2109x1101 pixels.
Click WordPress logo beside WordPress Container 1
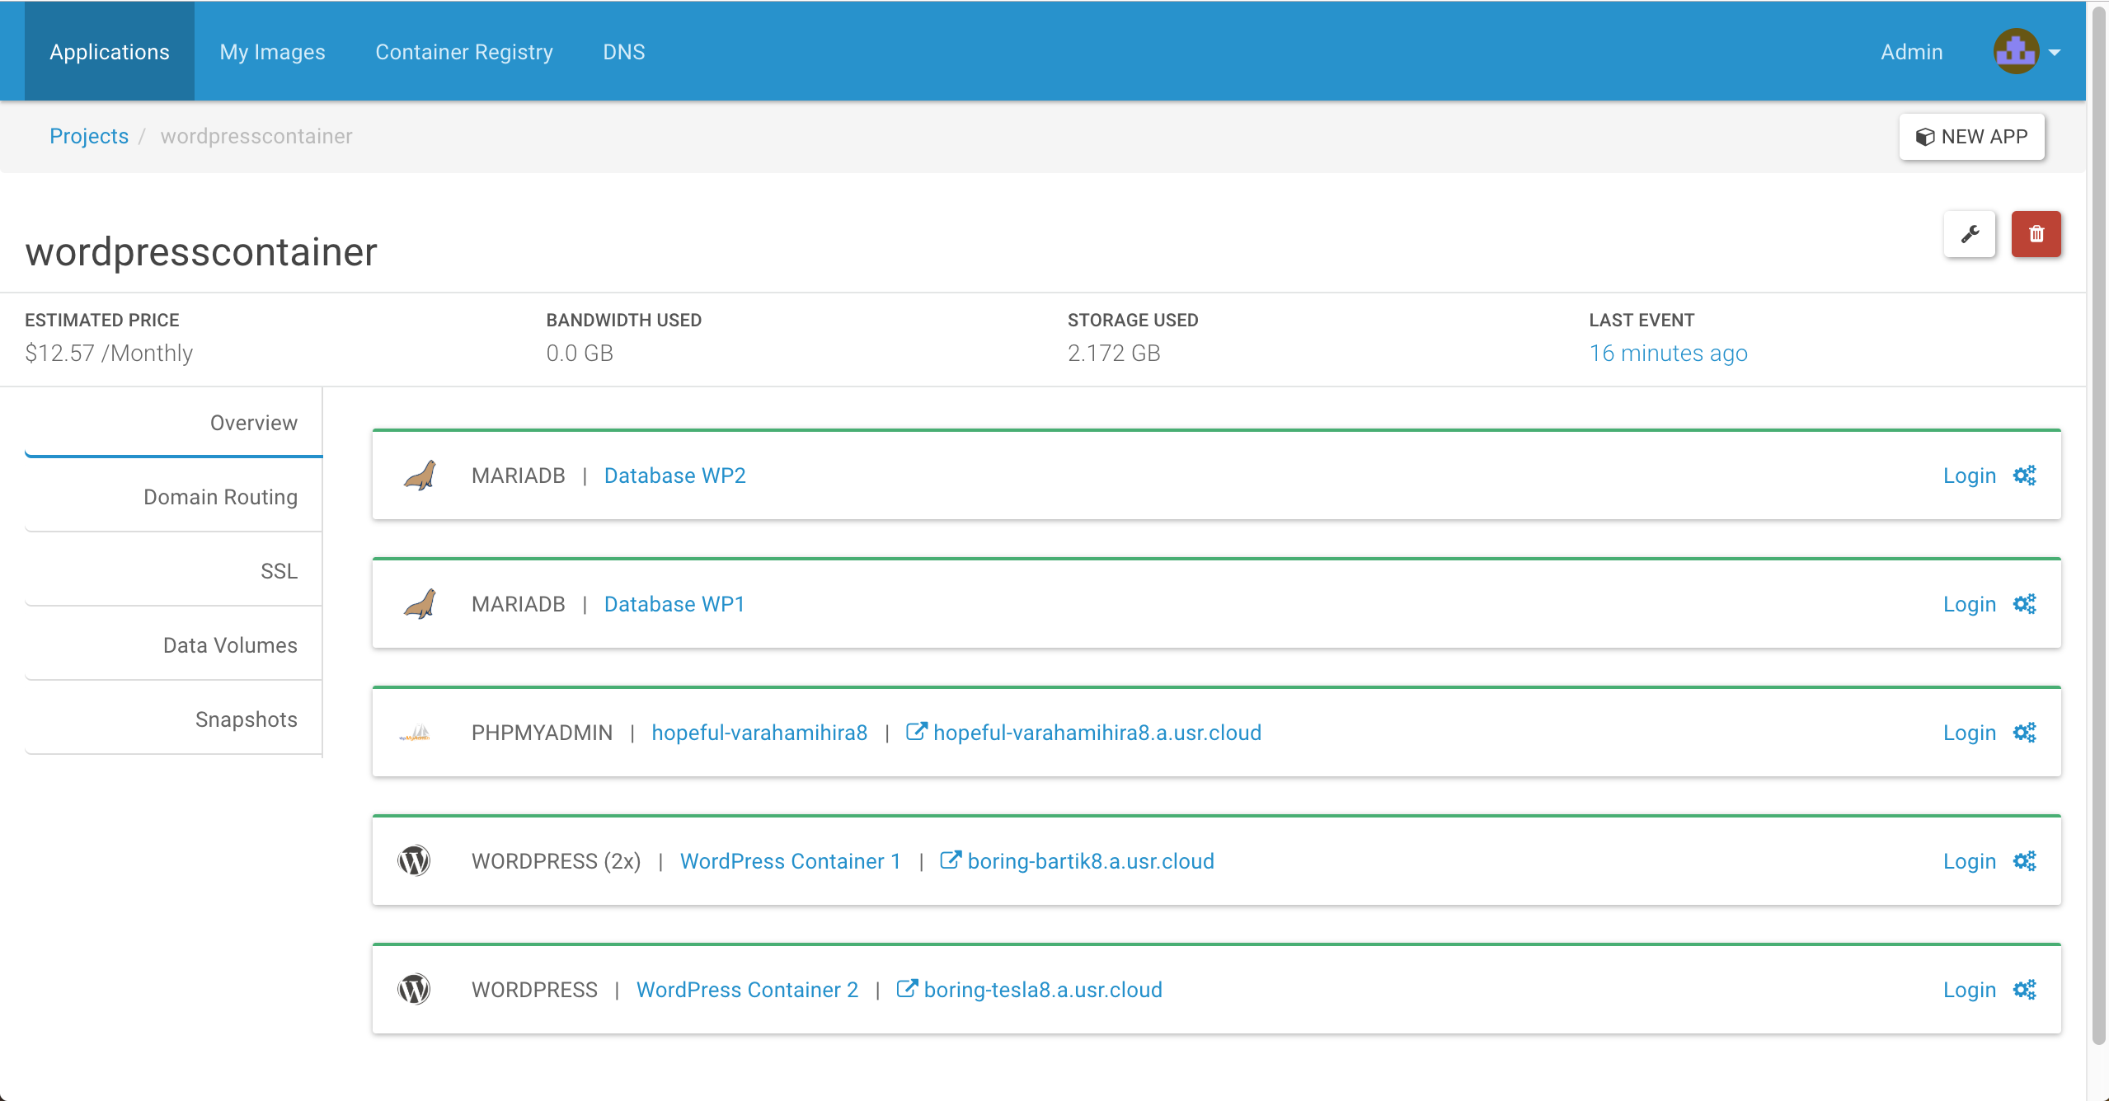tap(414, 861)
